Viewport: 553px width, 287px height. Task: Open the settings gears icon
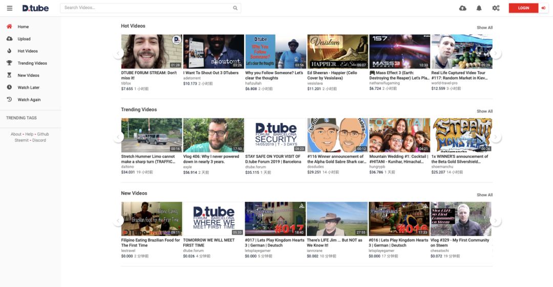click(x=496, y=8)
